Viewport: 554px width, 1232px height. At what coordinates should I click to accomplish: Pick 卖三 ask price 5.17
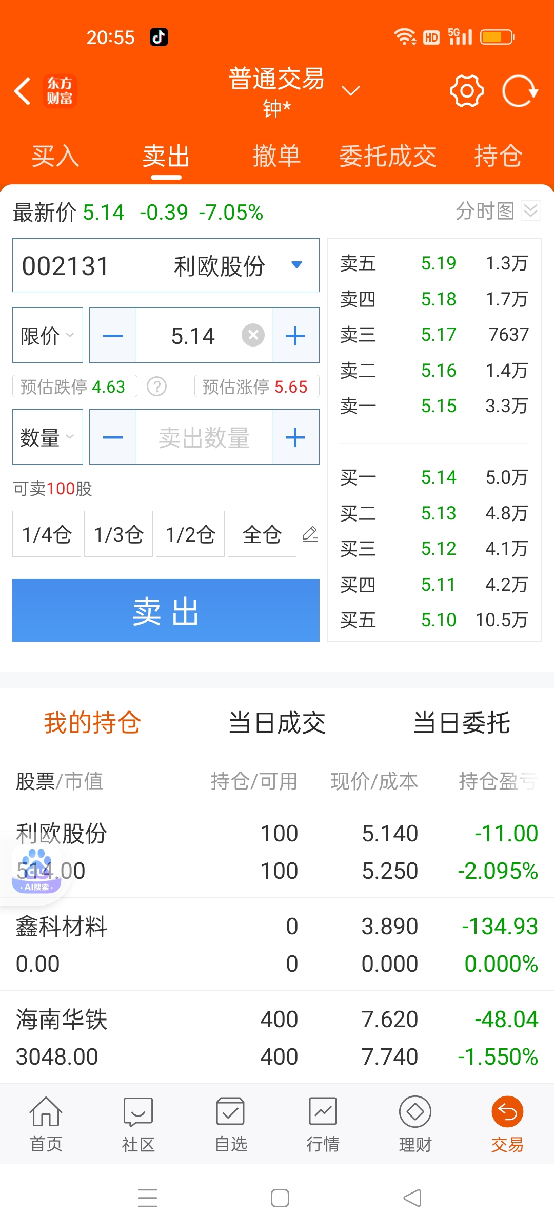coord(434,334)
